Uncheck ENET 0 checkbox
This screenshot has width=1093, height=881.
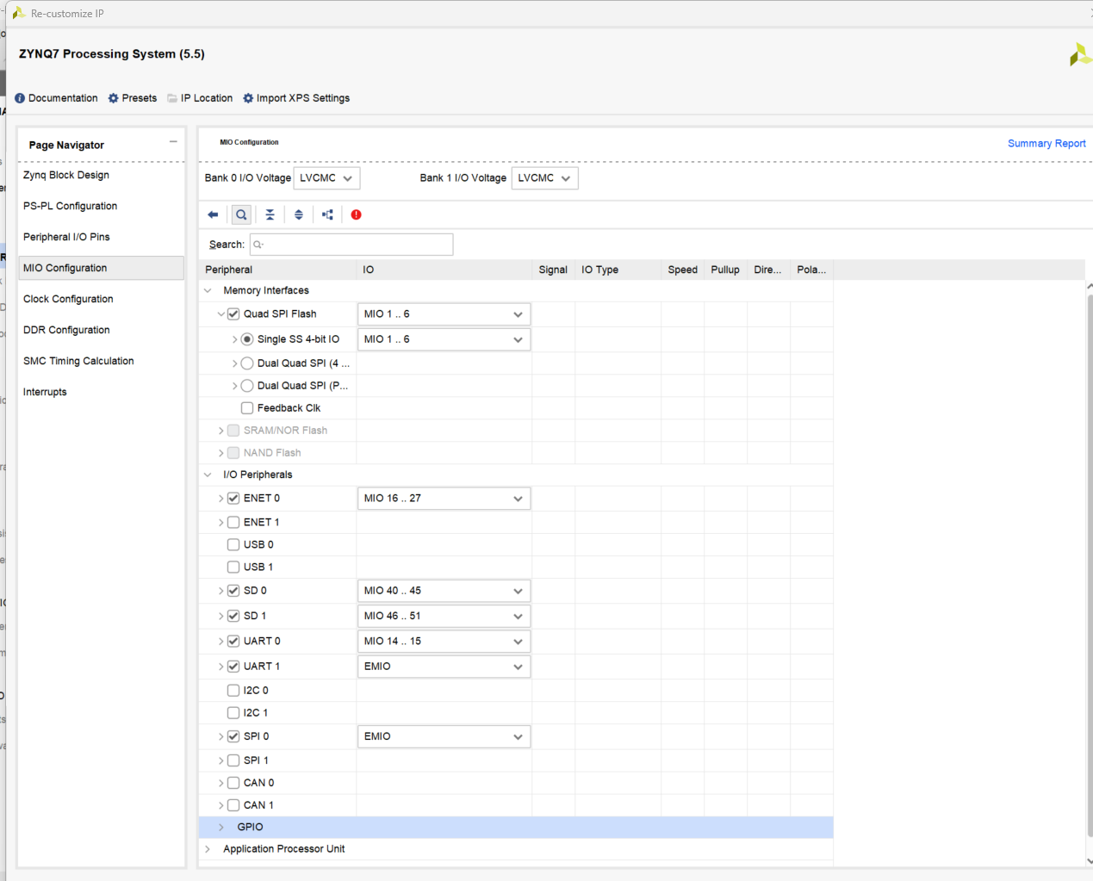233,498
